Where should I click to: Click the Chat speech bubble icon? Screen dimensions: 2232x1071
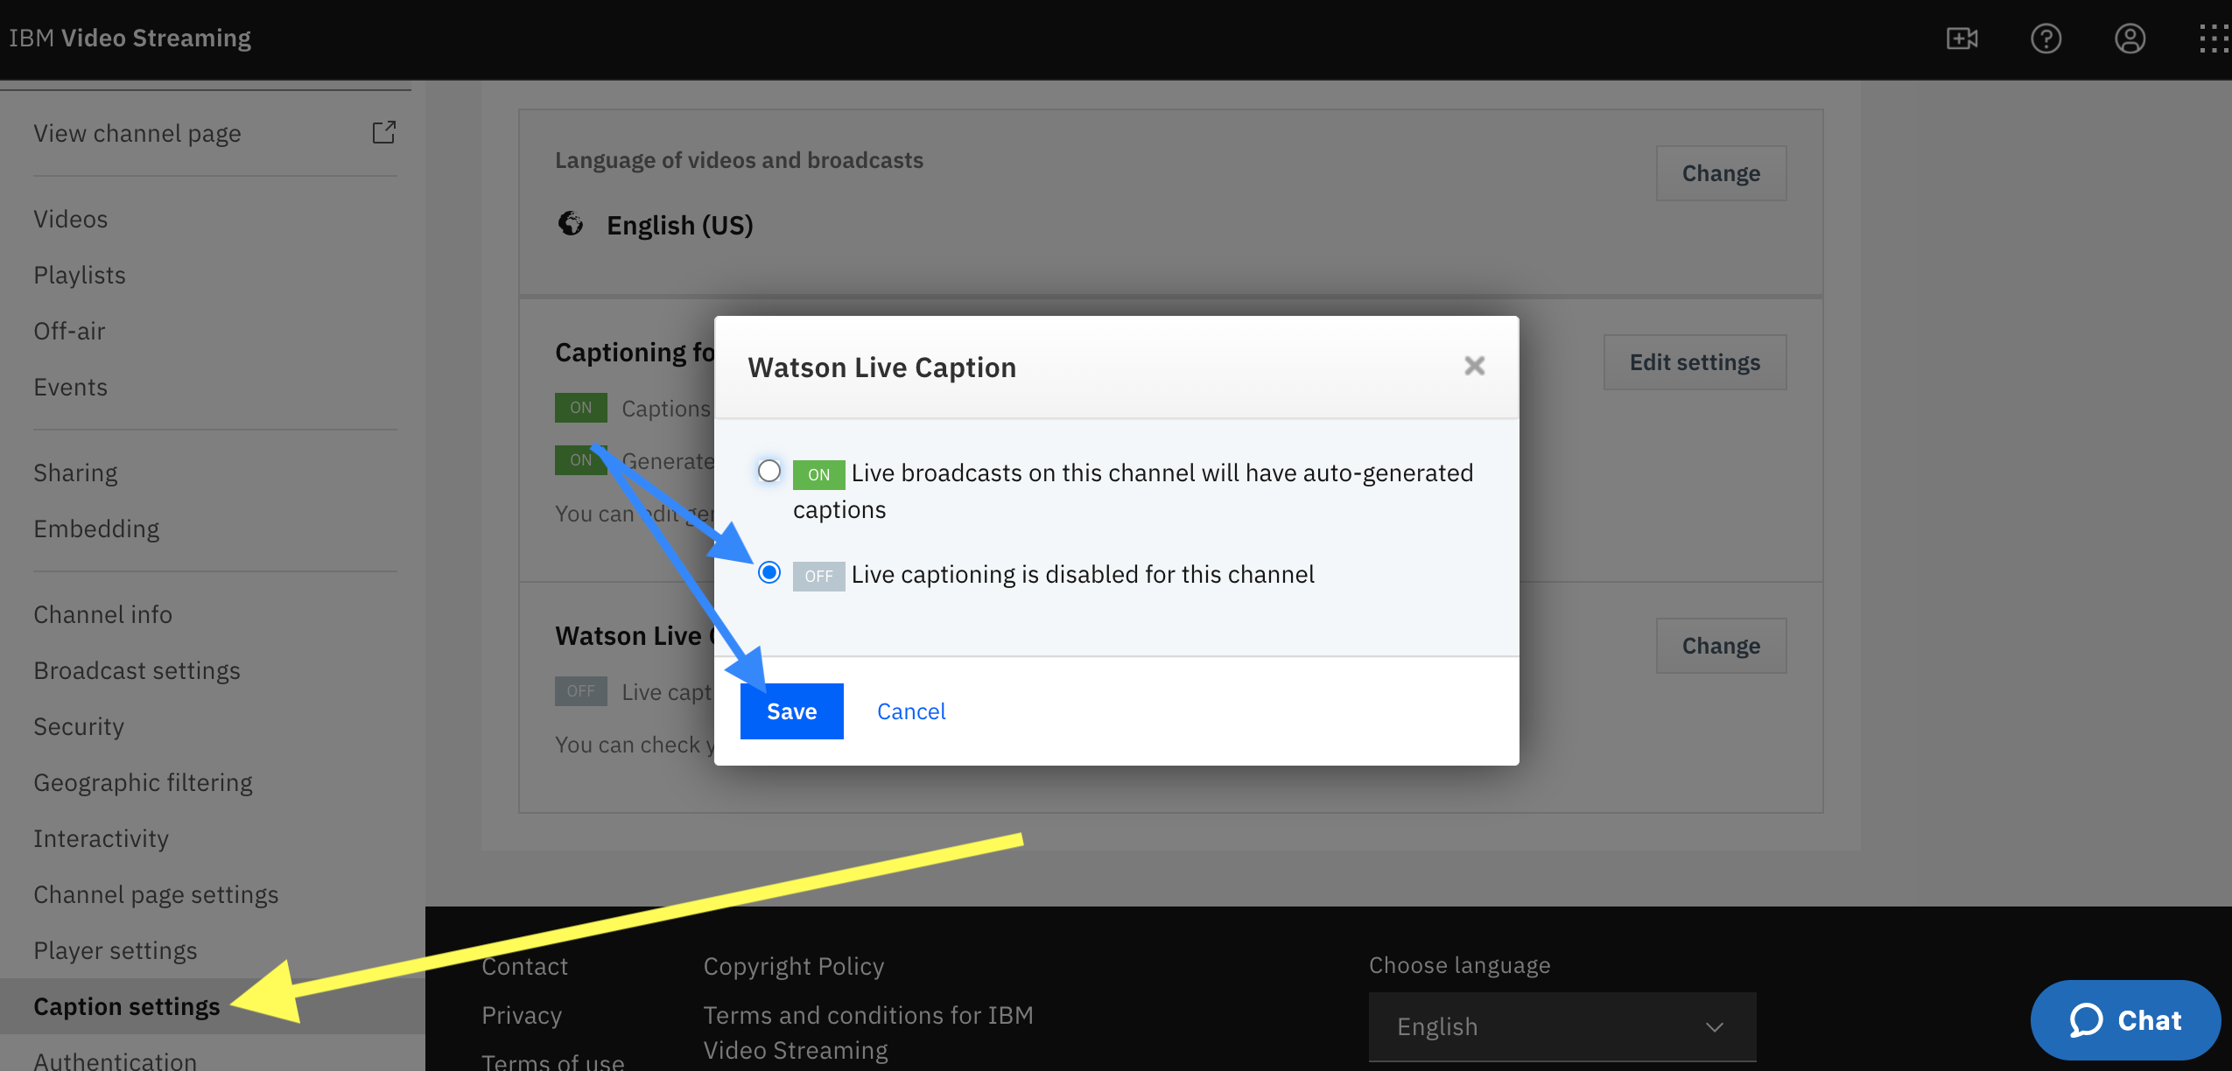point(2086,1020)
